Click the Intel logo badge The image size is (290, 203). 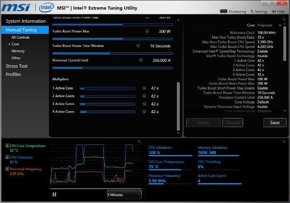pos(46,8)
